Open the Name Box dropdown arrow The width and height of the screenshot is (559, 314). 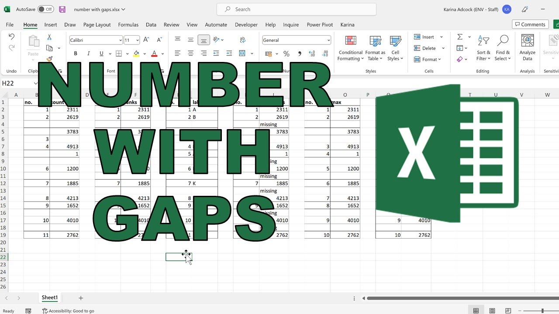tap(36, 83)
